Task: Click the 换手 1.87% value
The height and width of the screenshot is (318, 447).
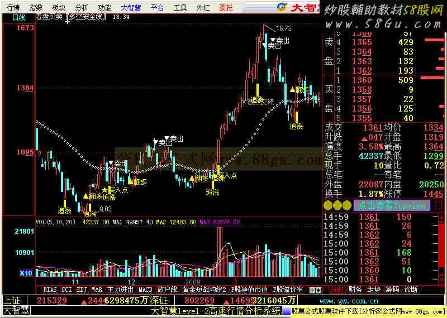Action: pos(370,194)
